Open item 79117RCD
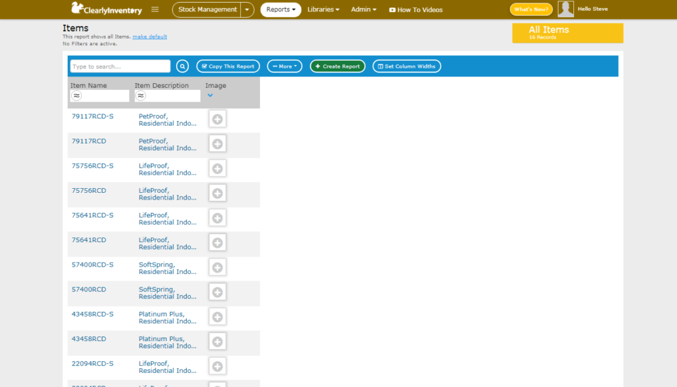The image size is (677, 387). (89, 141)
